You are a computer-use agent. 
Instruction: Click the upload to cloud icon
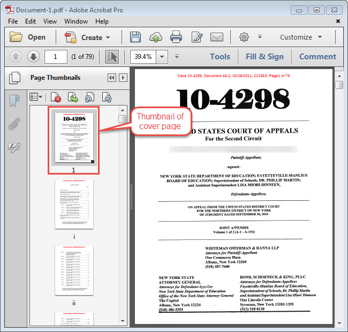click(x=156, y=37)
